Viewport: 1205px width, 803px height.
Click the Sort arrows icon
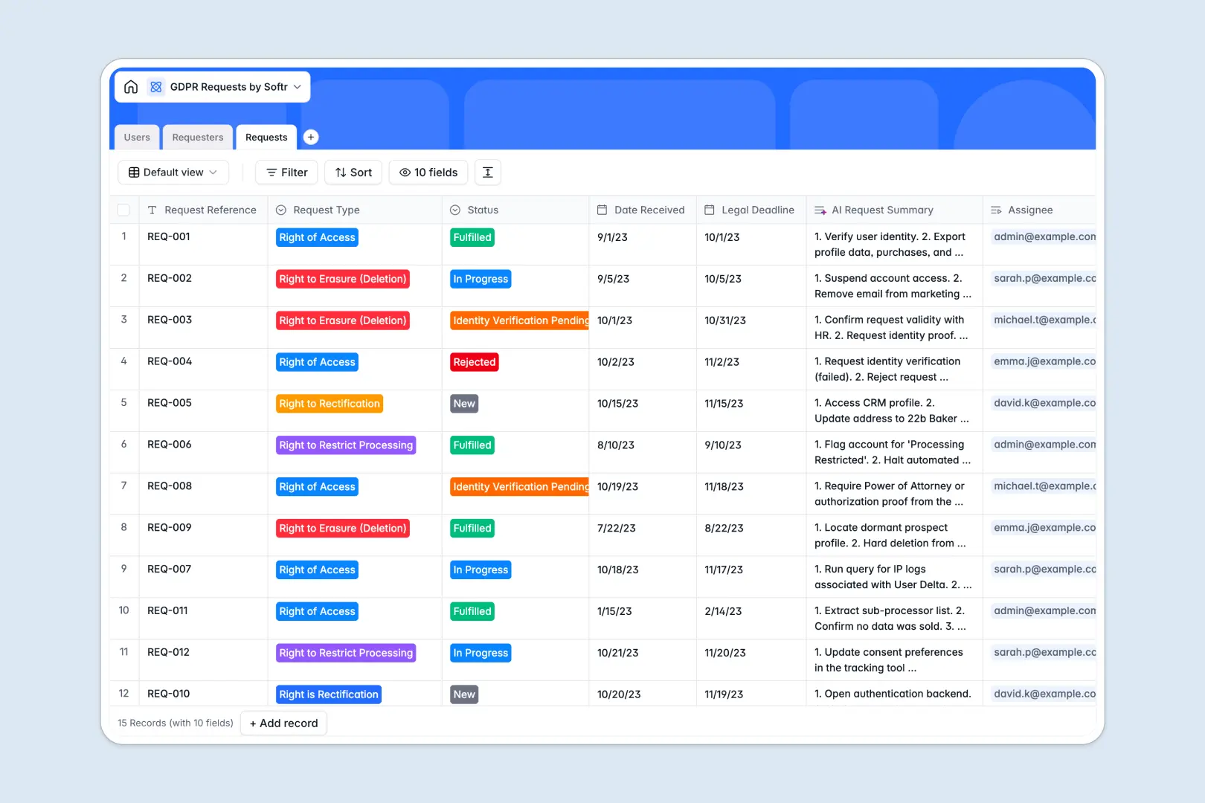click(340, 172)
